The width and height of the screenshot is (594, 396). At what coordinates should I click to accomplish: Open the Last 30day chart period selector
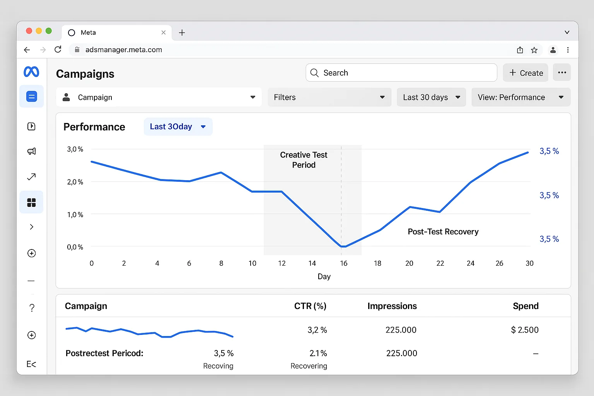point(178,126)
